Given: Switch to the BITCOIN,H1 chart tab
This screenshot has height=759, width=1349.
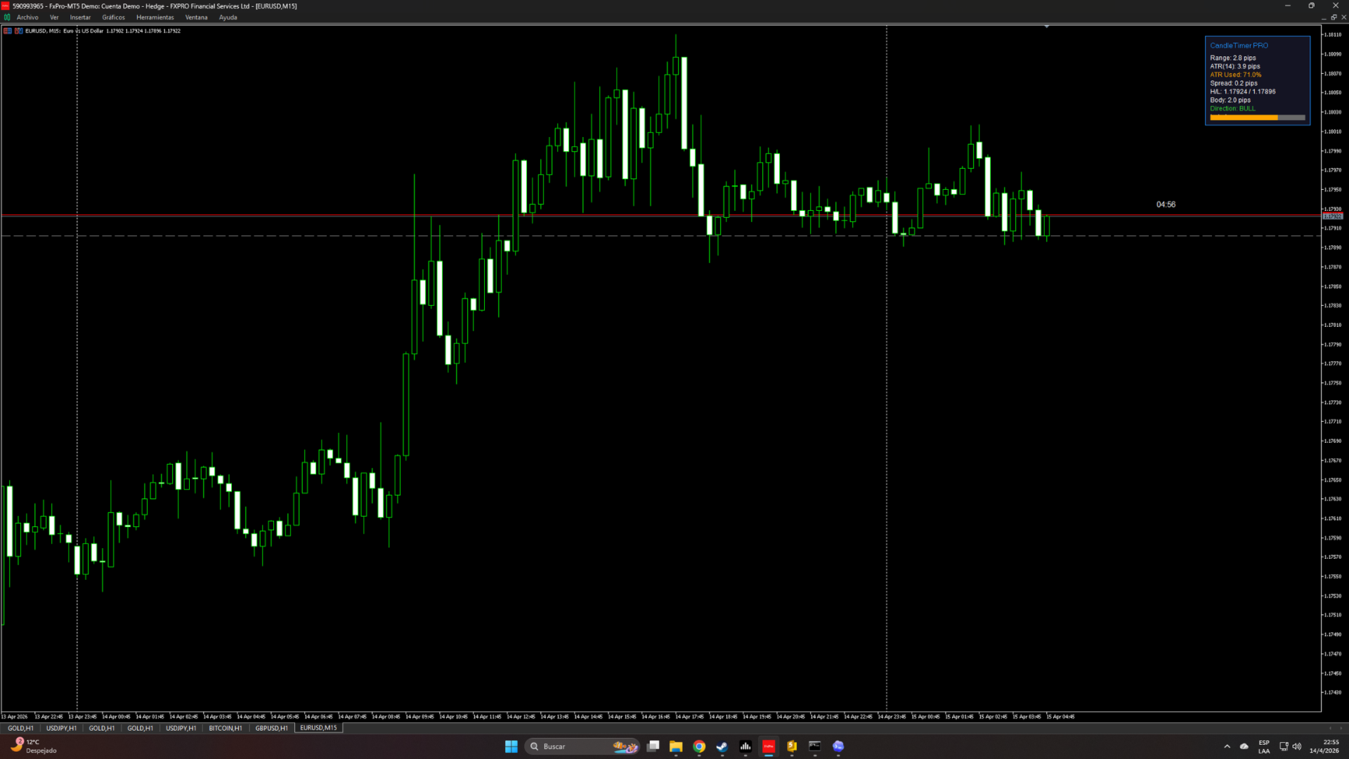Looking at the screenshot, I should click(225, 728).
